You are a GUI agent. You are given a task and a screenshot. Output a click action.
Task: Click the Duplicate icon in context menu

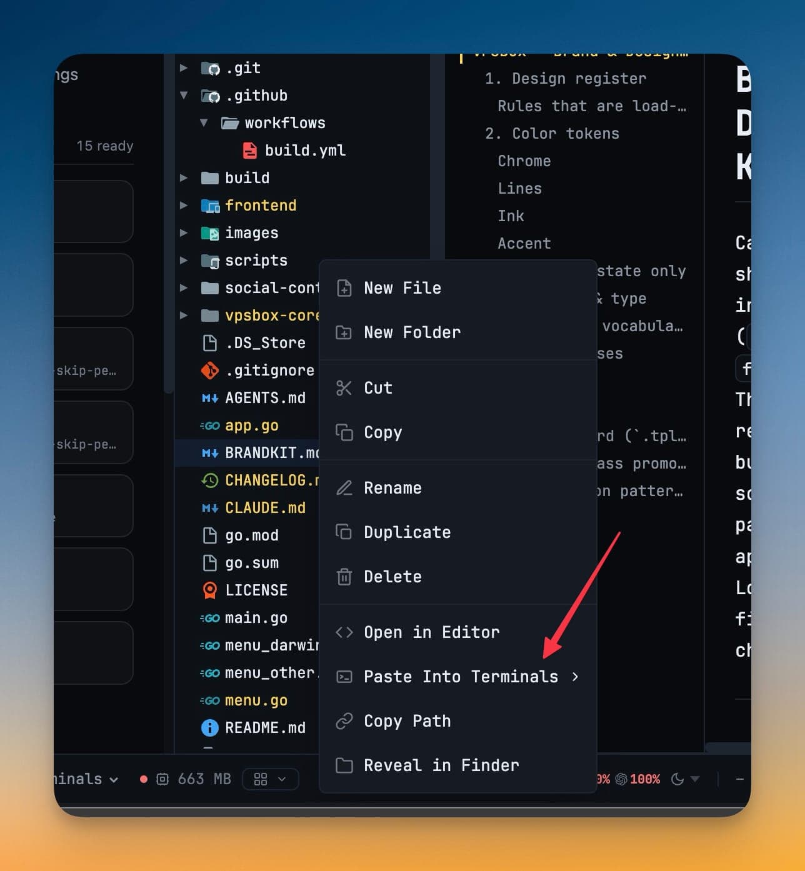344,532
